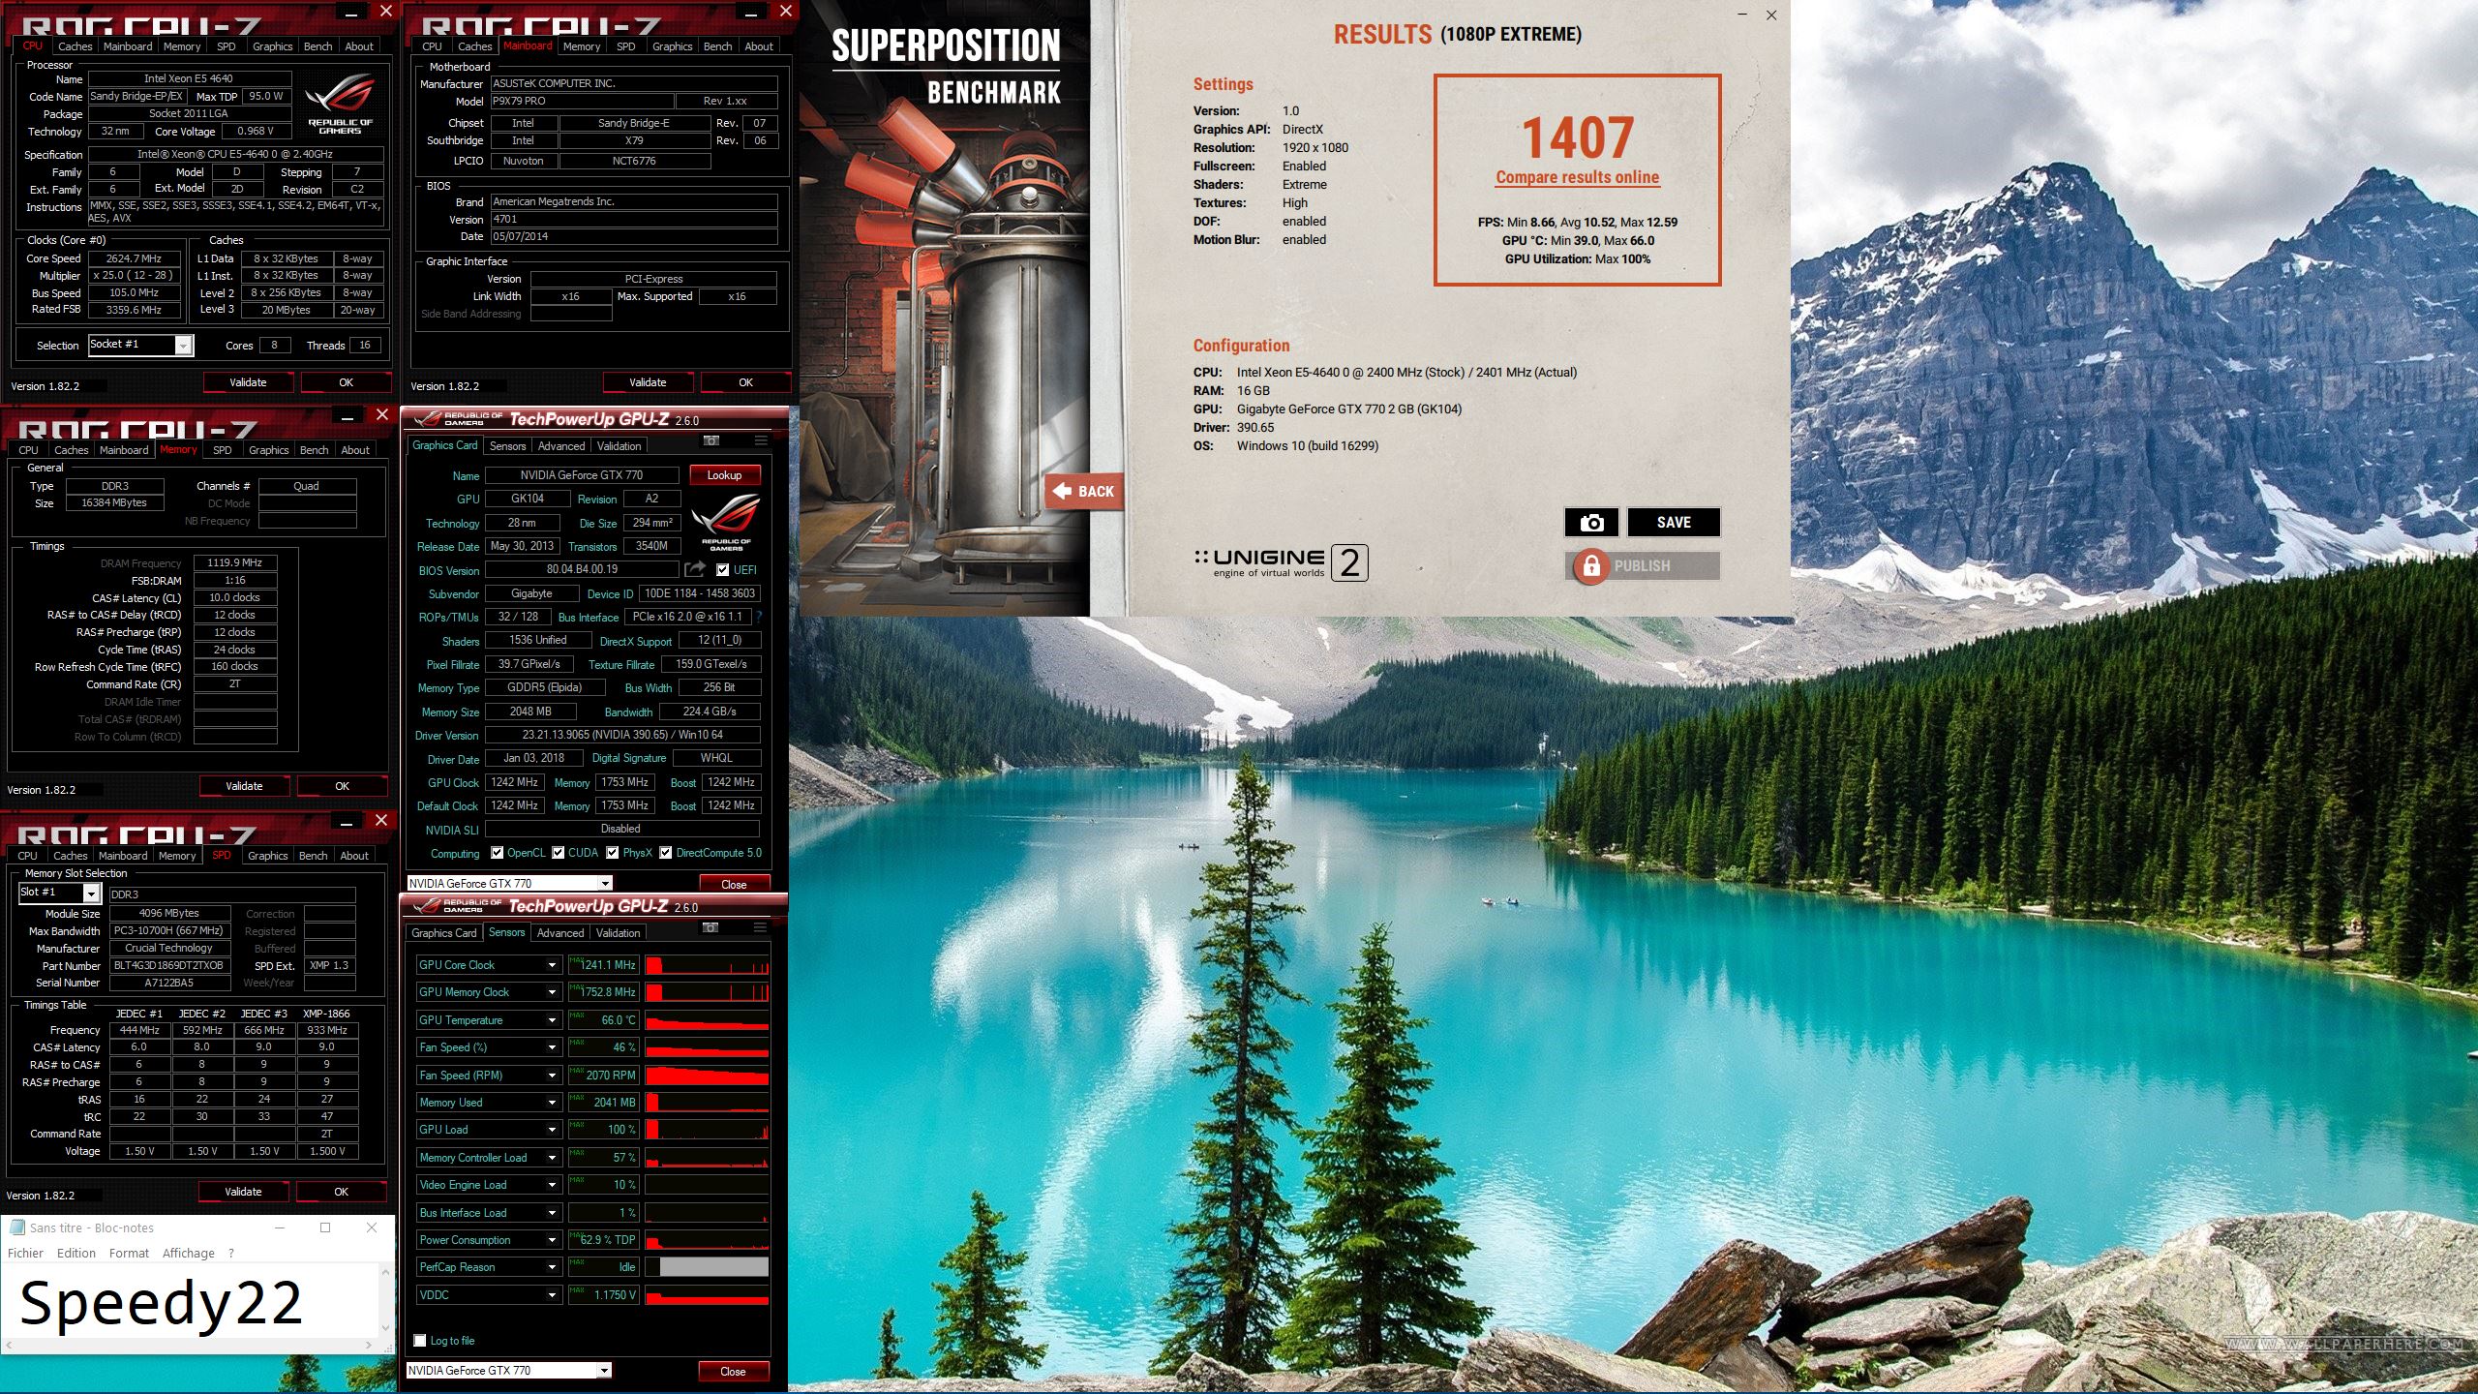Image resolution: width=2478 pixels, height=1394 pixels.
Task: Click the Lookup button in GPU-Z
Action: [724, 475]
